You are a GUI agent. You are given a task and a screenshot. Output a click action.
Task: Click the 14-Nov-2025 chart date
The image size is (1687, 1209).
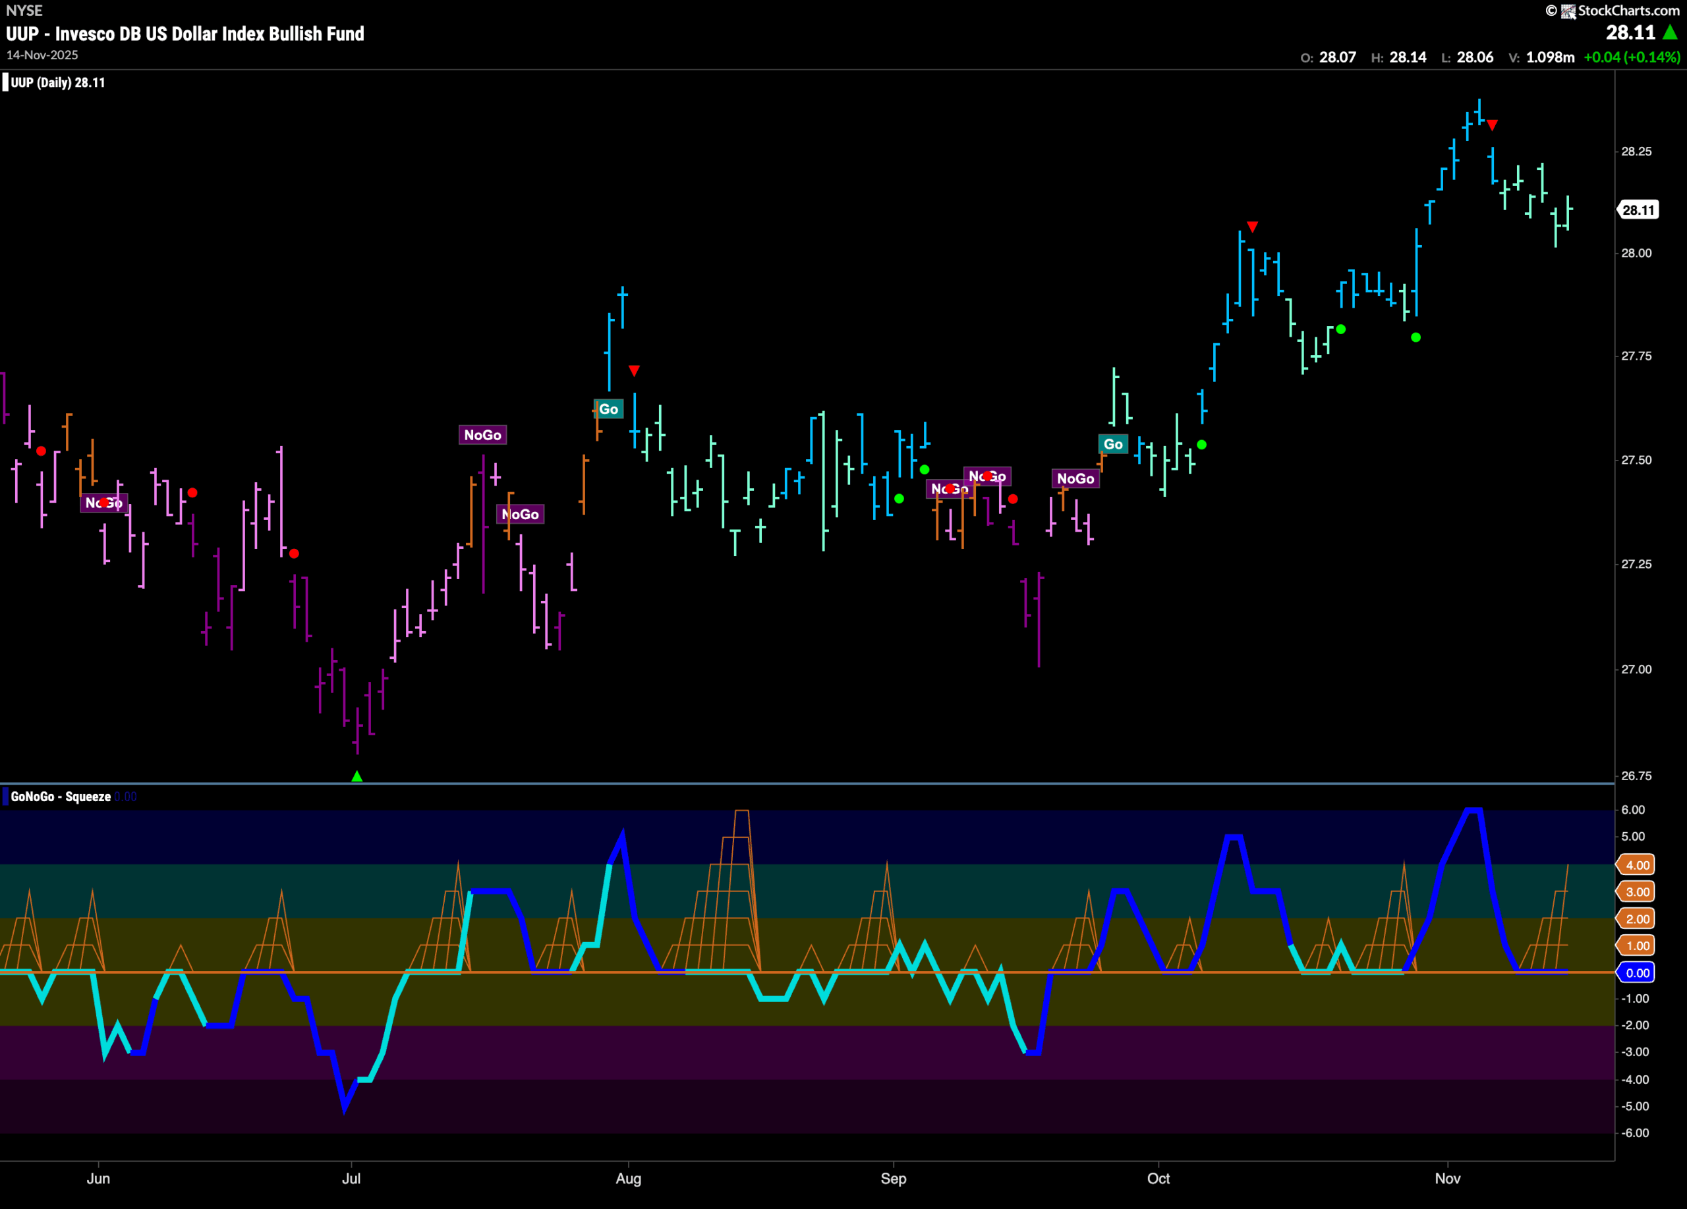(42, 55)
